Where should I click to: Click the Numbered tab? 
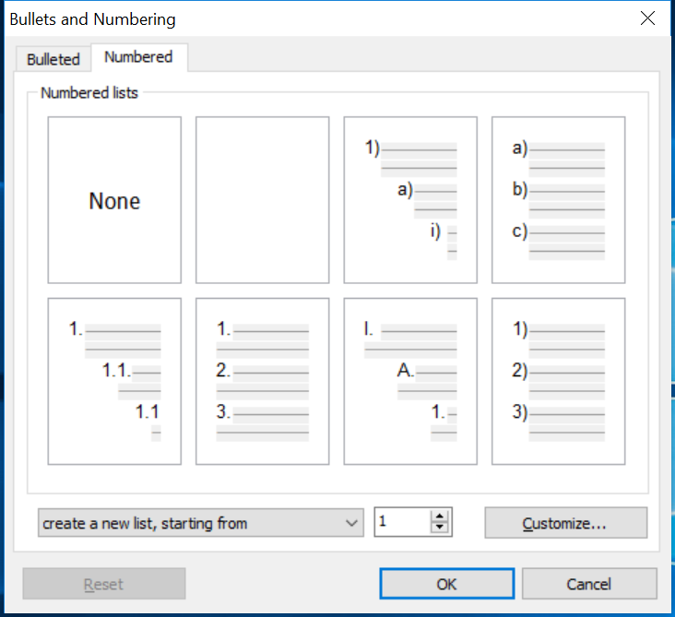138,57
